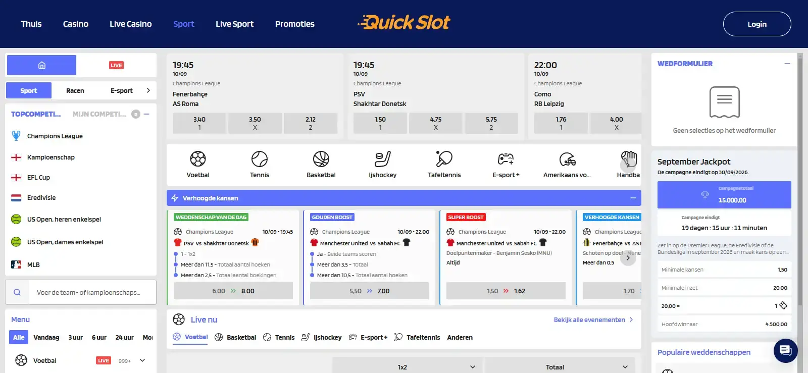Focus the team or competition search field
The height and width of the screenshot is (373, 808).
[92, 292]
